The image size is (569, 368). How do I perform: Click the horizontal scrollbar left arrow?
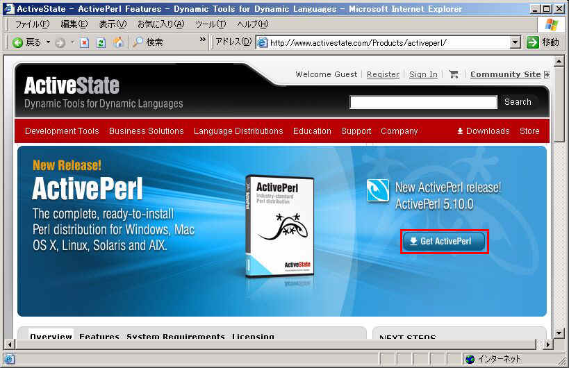click(x=10, y=344)
